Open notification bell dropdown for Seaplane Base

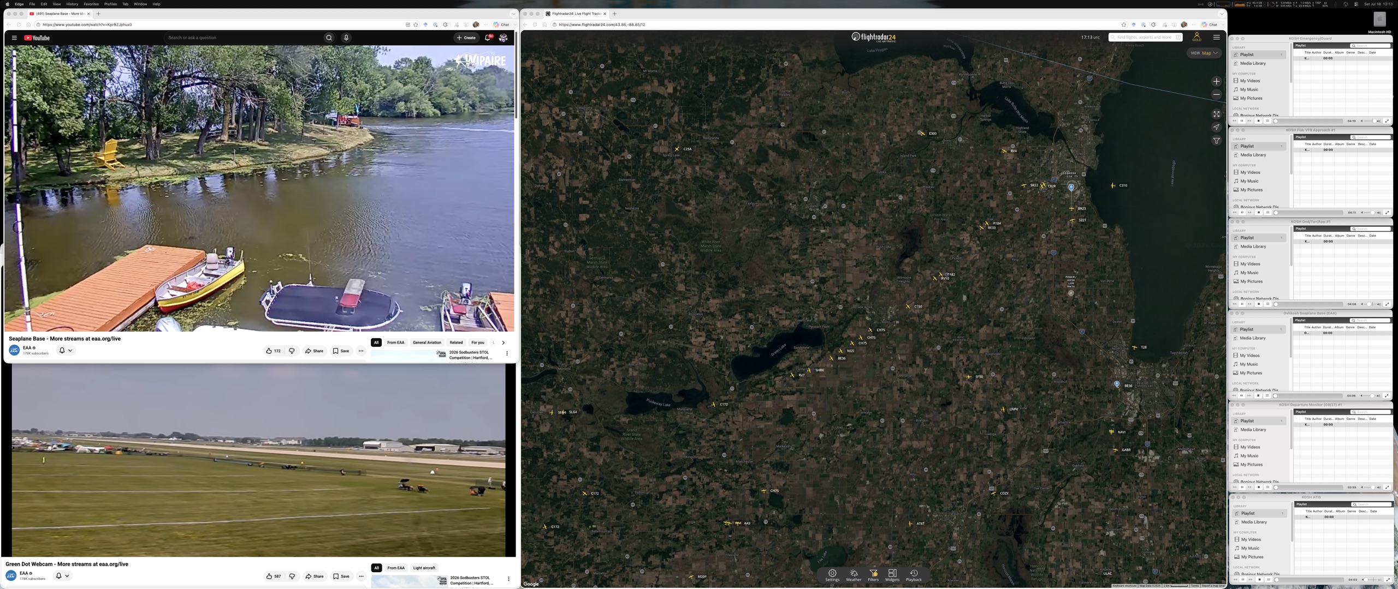(x=66, y=351)
